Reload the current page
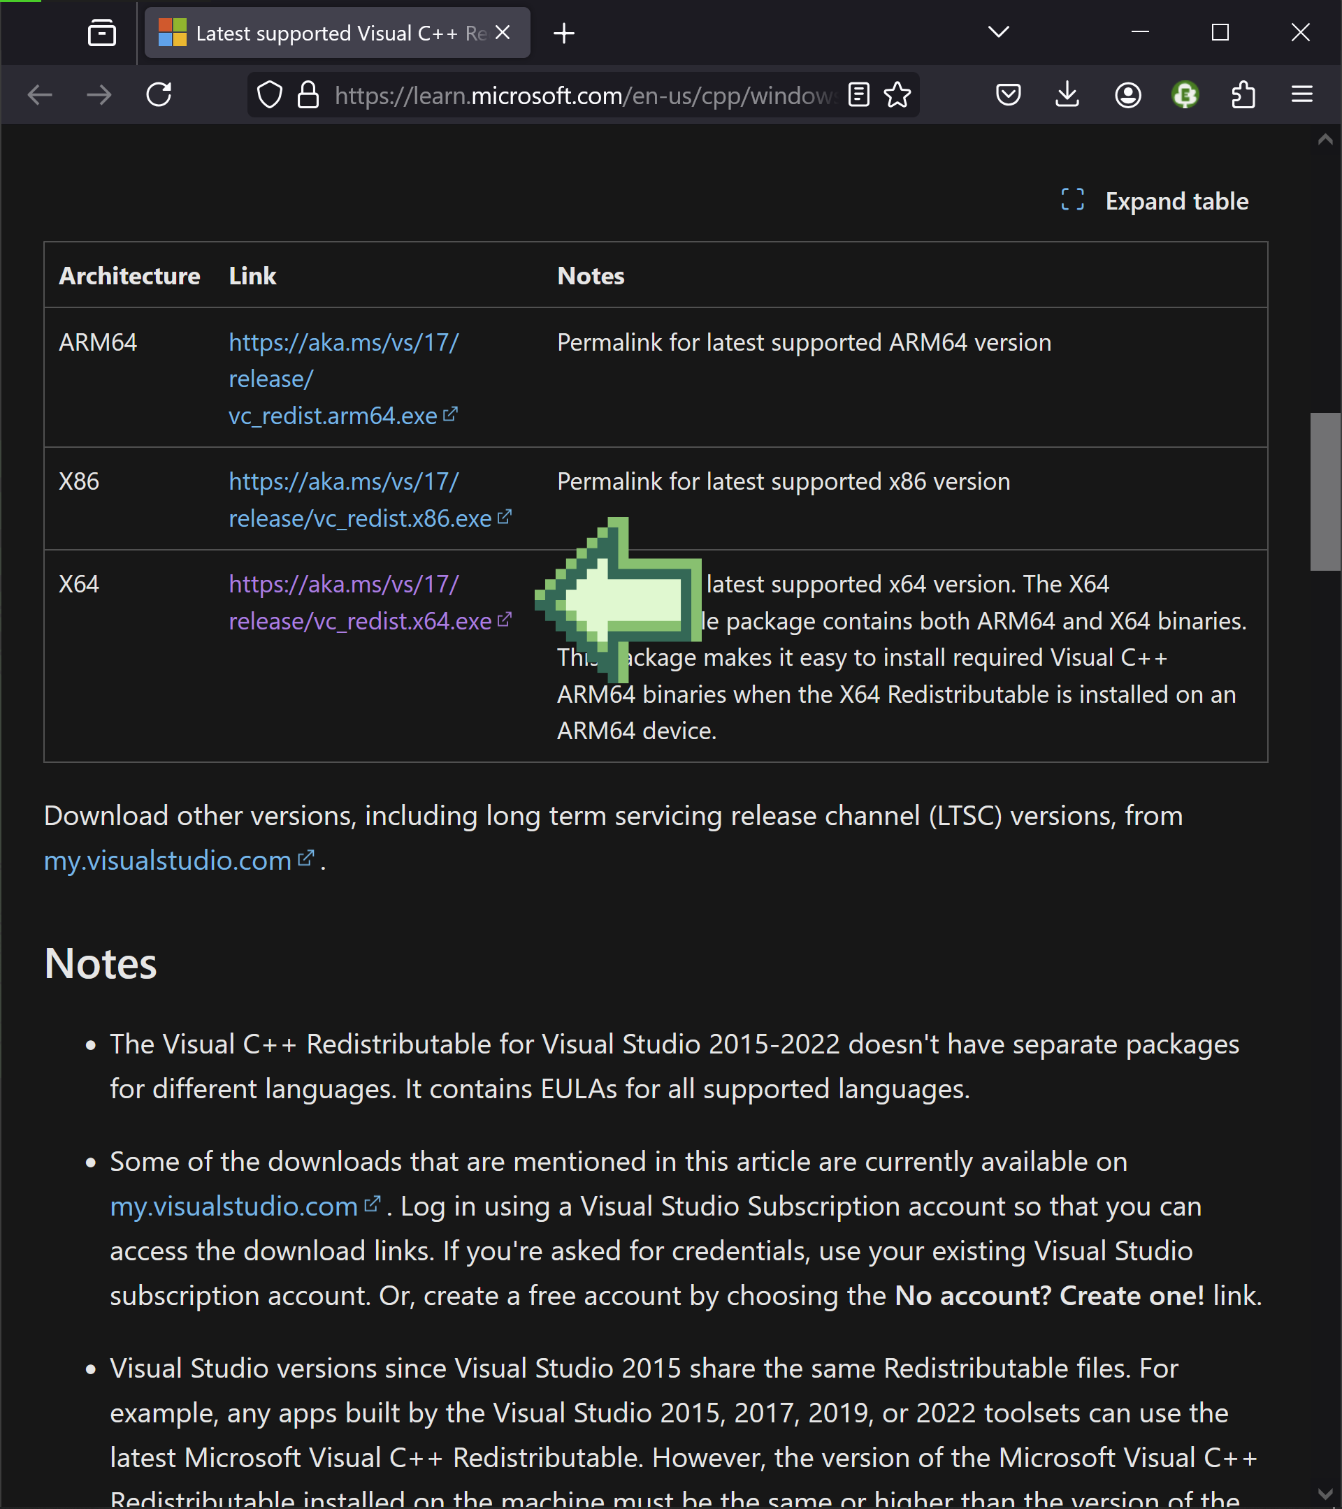 (x=159, y=94)
